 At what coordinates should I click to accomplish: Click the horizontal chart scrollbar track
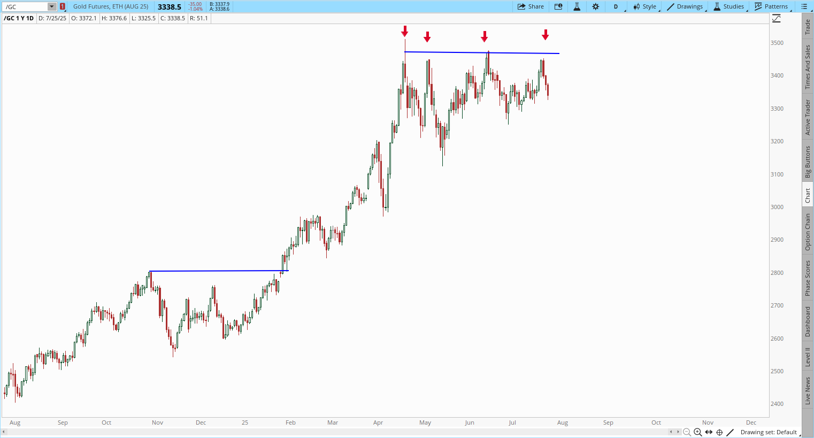(x=338, y=432)
